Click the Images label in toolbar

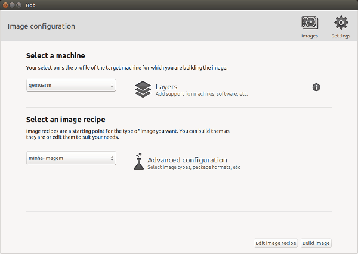click(310, 36)
